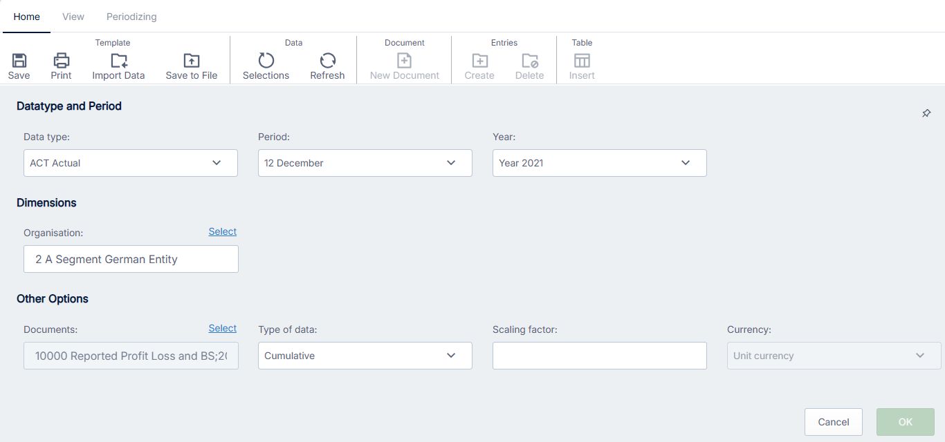Image resolution: width=945 pixels, height=442 pixels.
Task: Click the Delete entries icon
Action: (529, 61)
